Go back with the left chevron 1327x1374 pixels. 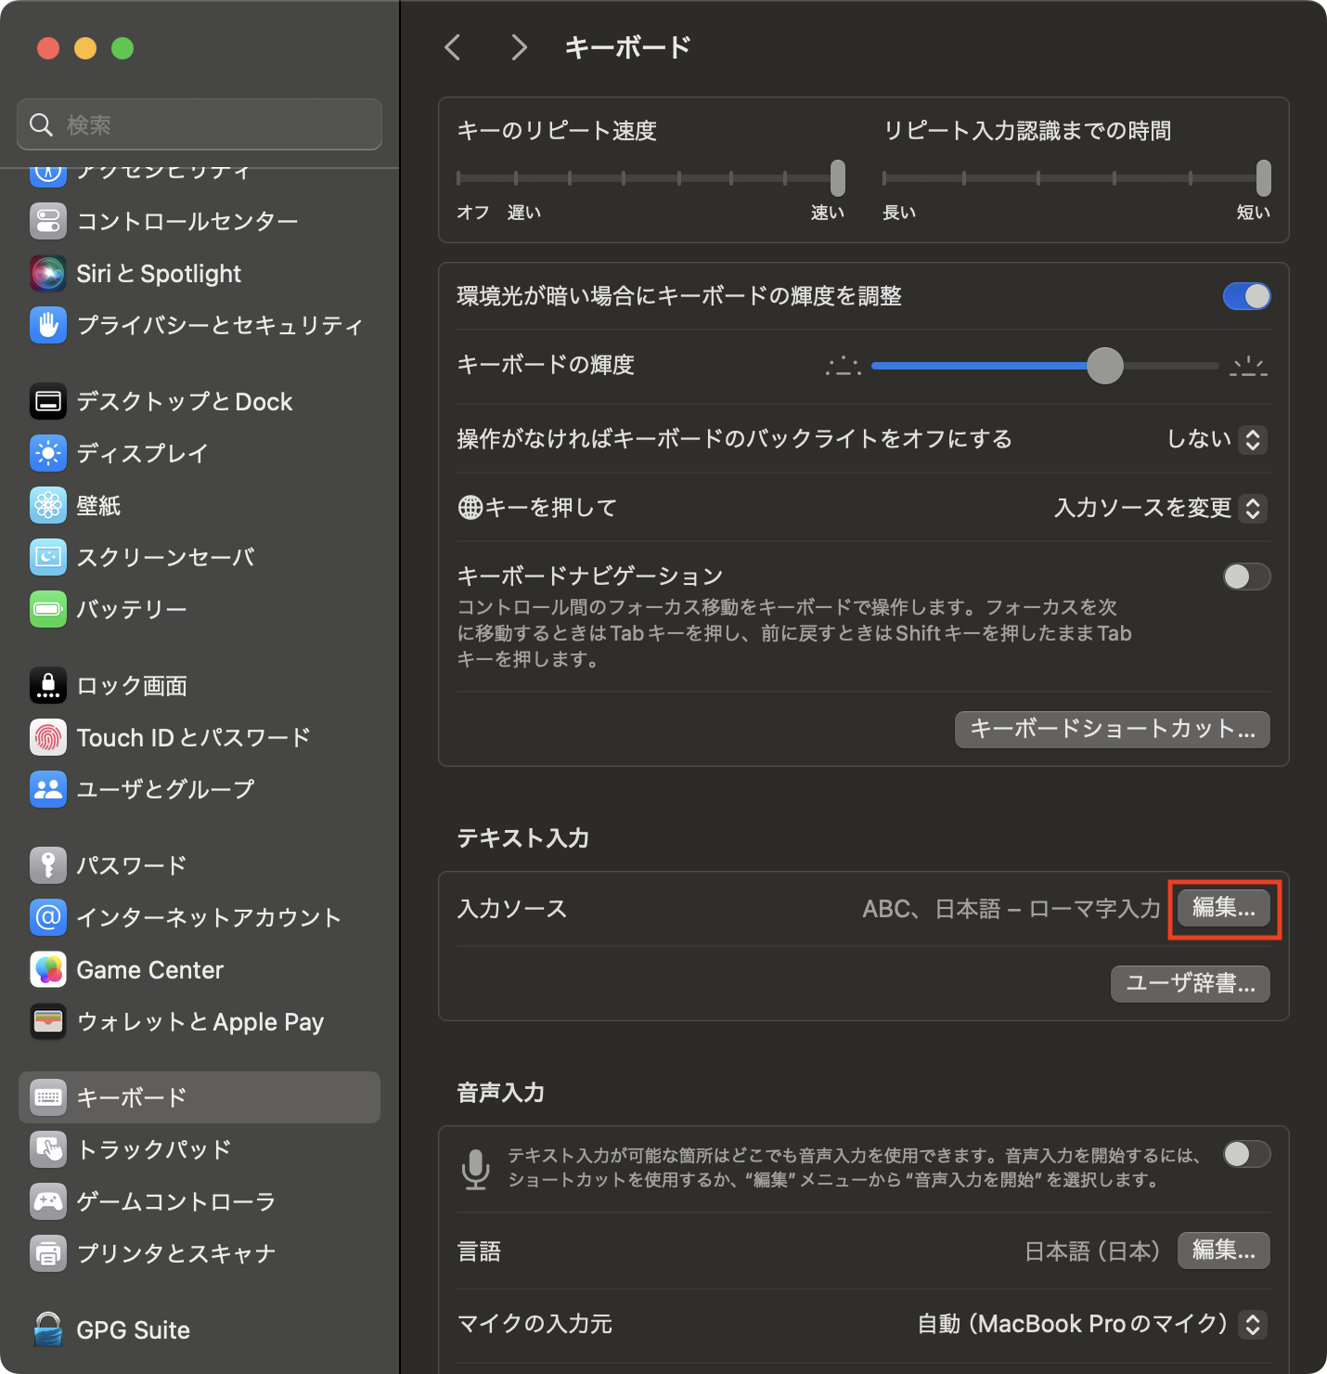[453, 47]
